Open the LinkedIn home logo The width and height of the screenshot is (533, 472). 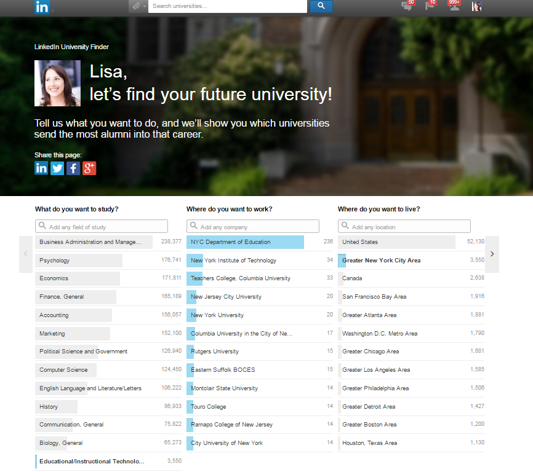[42, 7]
